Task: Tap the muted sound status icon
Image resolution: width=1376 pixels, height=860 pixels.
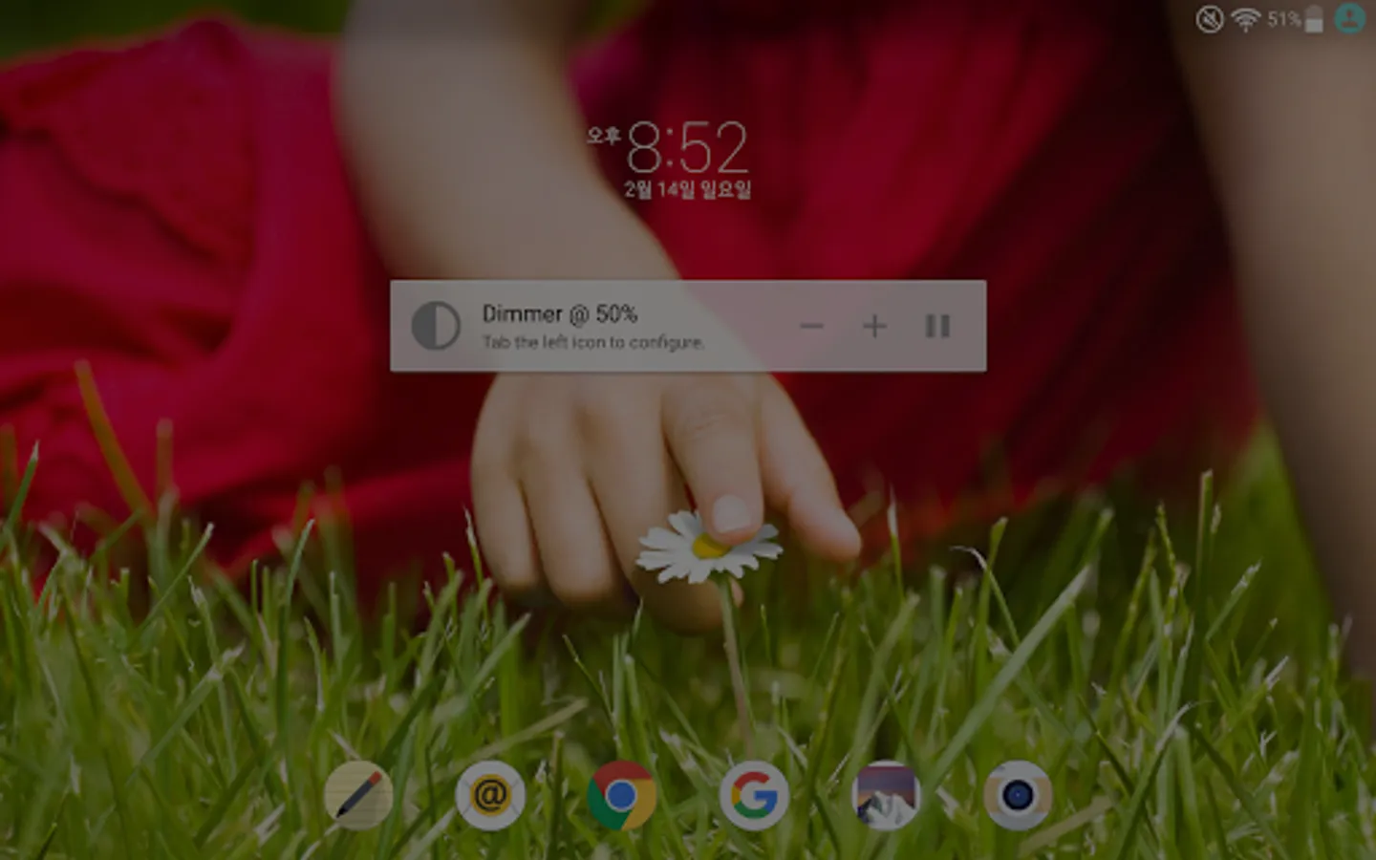Action: pos(1210,19)
